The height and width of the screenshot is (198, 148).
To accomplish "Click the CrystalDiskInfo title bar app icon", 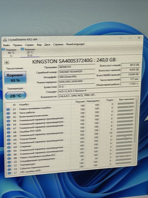I will click(x=5, y=40).
